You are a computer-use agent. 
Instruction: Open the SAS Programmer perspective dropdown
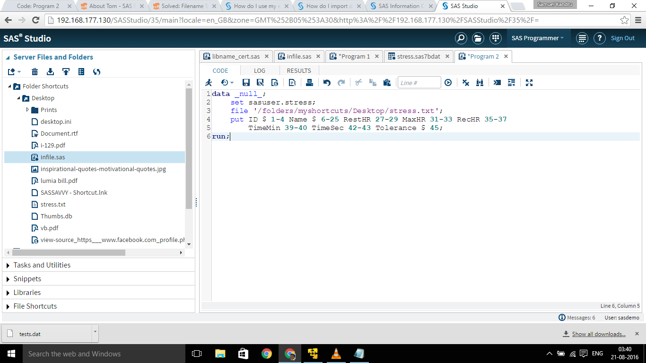538,38
